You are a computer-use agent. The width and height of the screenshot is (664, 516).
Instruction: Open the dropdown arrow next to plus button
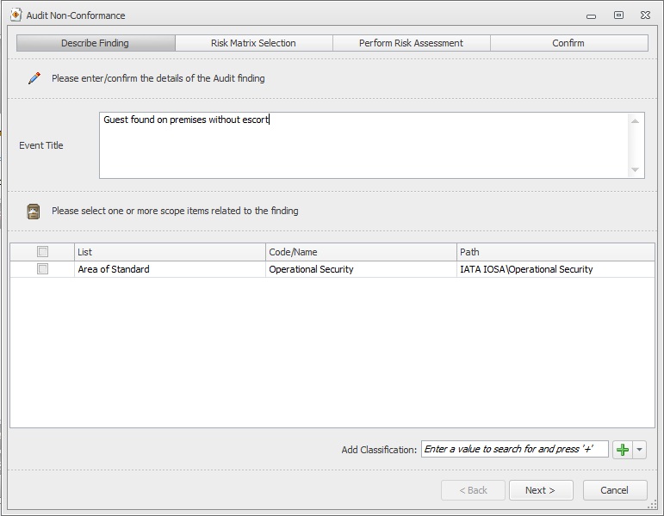[639, 450]
